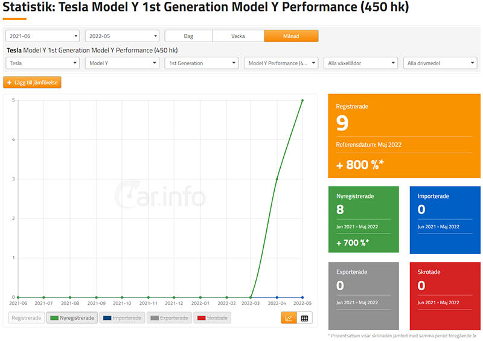Switch to table view icon
The image size is (483, 341).
tap(304, 318)
